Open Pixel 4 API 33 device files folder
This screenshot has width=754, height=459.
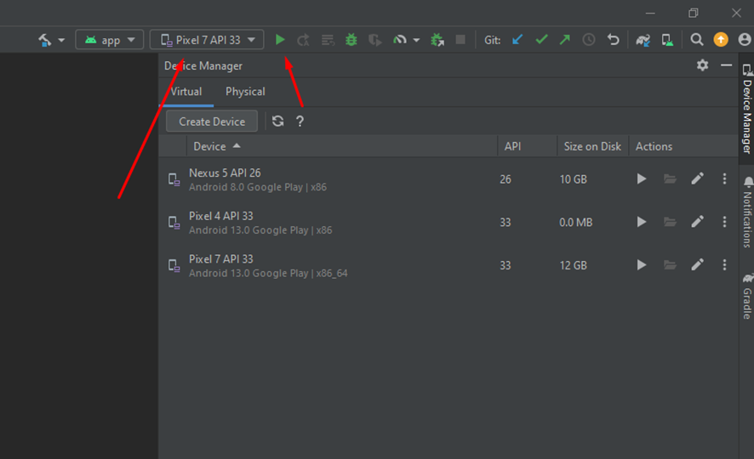(670, 222)
